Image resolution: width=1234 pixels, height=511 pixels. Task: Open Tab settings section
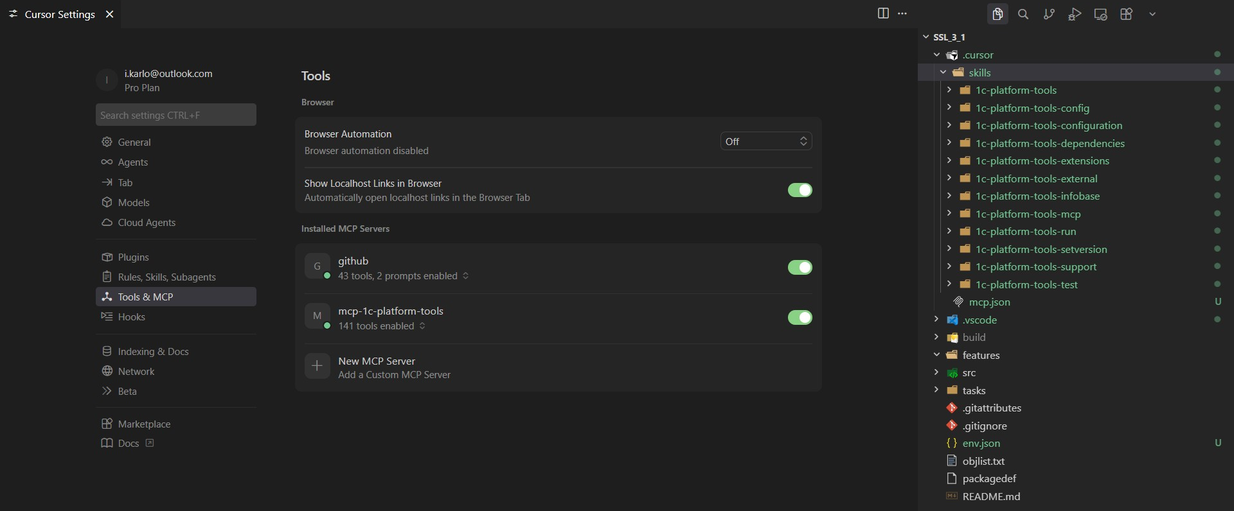point(176,182)
